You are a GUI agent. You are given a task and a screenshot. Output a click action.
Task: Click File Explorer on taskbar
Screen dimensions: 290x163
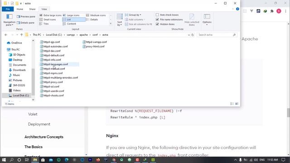35,160
